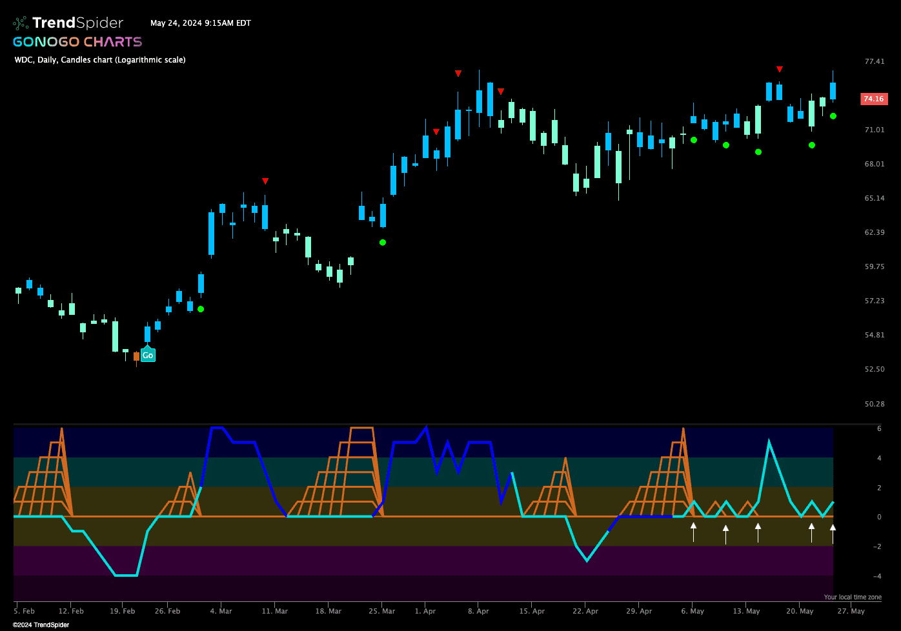The height and width of the screenshot is (631, 901).
Task: Click the 59.75 price axis label
Action: pos(875,266)
